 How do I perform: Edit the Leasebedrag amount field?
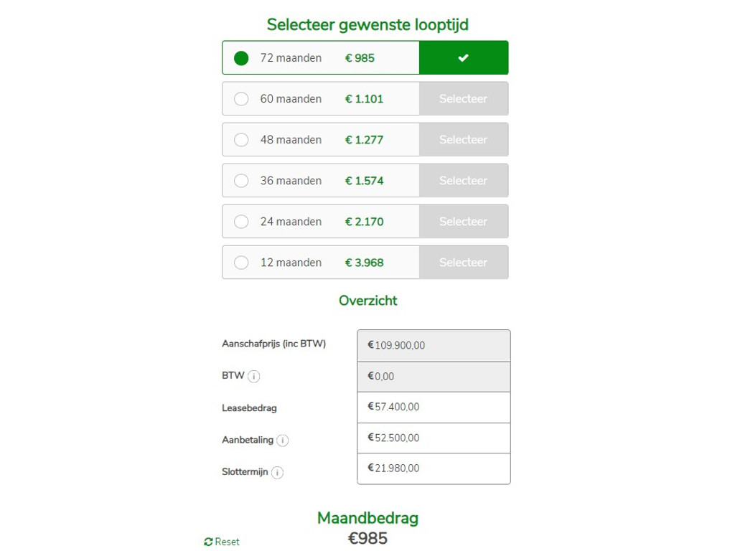(434, 408)
